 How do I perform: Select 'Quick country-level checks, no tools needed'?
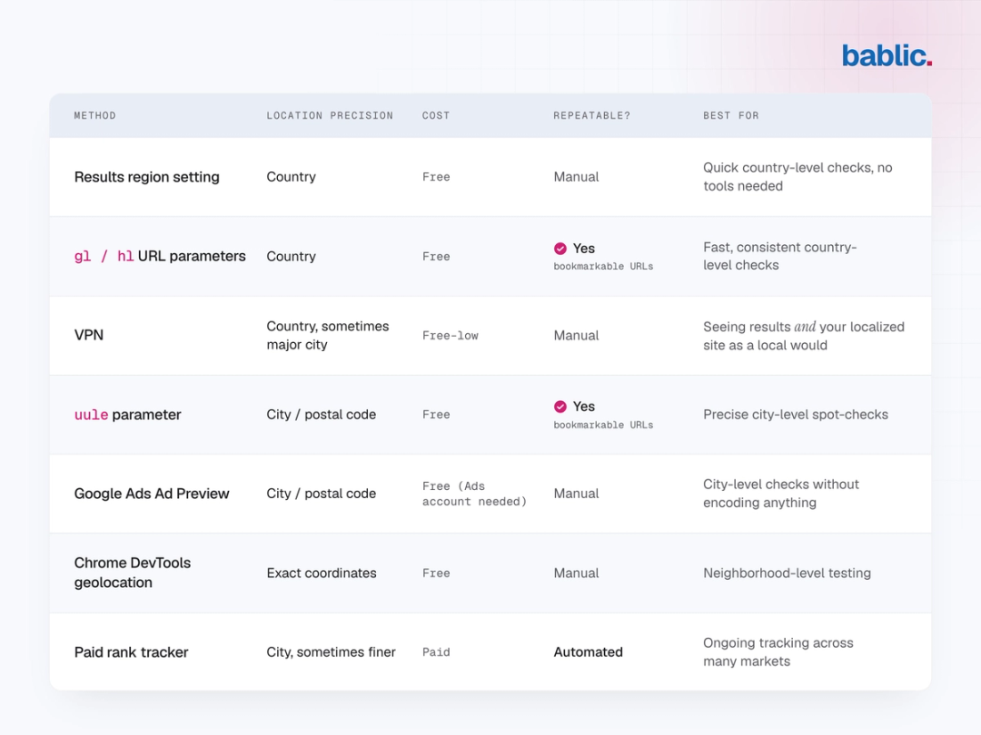798,177
